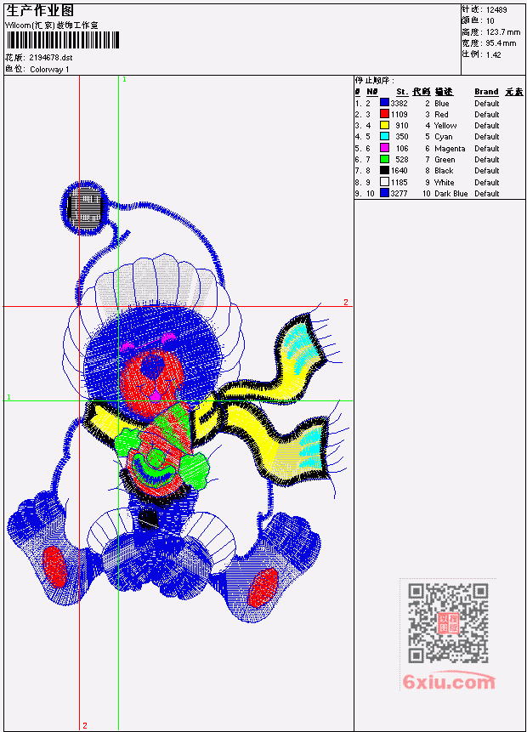Click the stitch count value '12489'
The width and height of the screenshot is (527, 732).
(x=496, y=10)
